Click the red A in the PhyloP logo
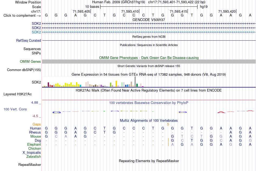Viewport: 256px width, 171px height. [x=221, y=112]
